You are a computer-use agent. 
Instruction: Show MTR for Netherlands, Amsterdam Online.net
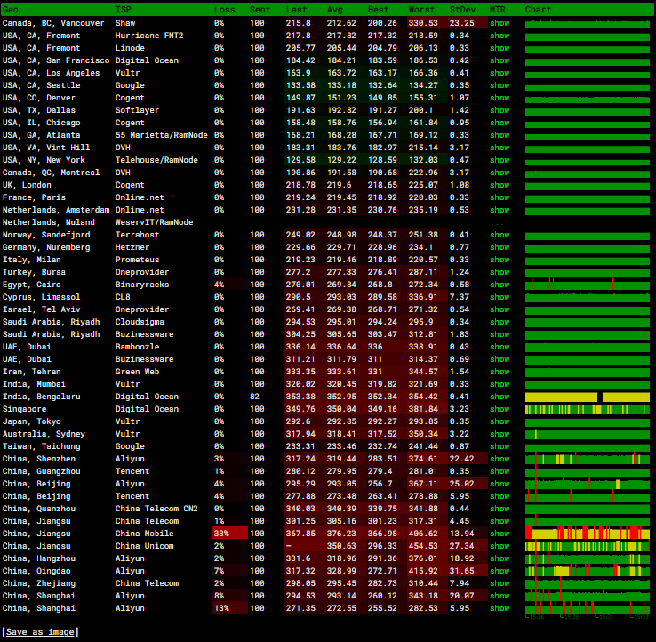(500, 210)
